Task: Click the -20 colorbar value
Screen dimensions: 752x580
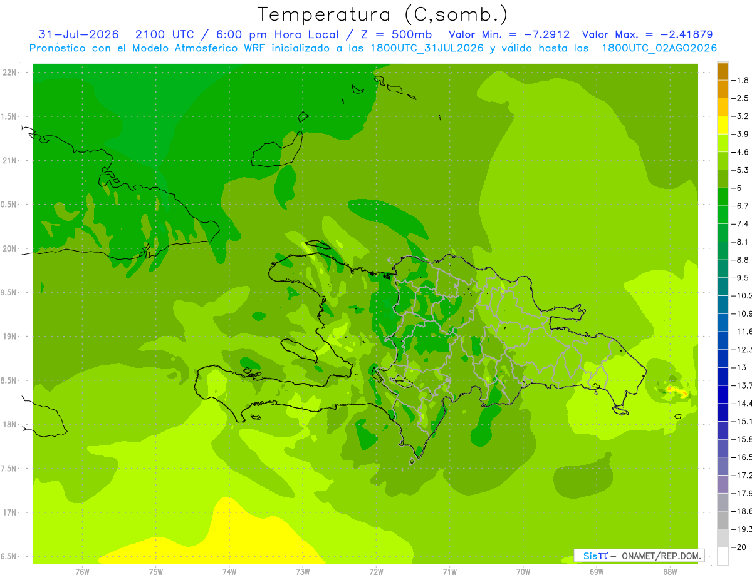Action: [x=739, y=546]
